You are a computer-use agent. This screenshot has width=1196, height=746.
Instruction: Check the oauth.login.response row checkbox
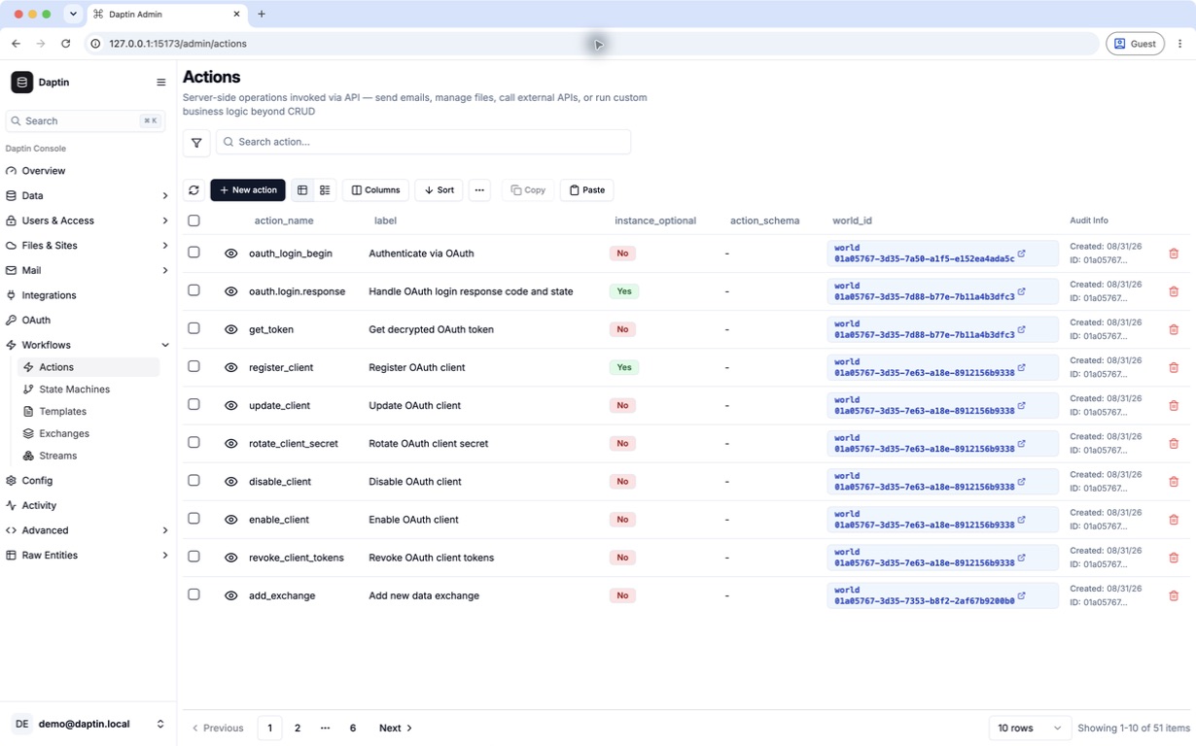tap(193, 290)
